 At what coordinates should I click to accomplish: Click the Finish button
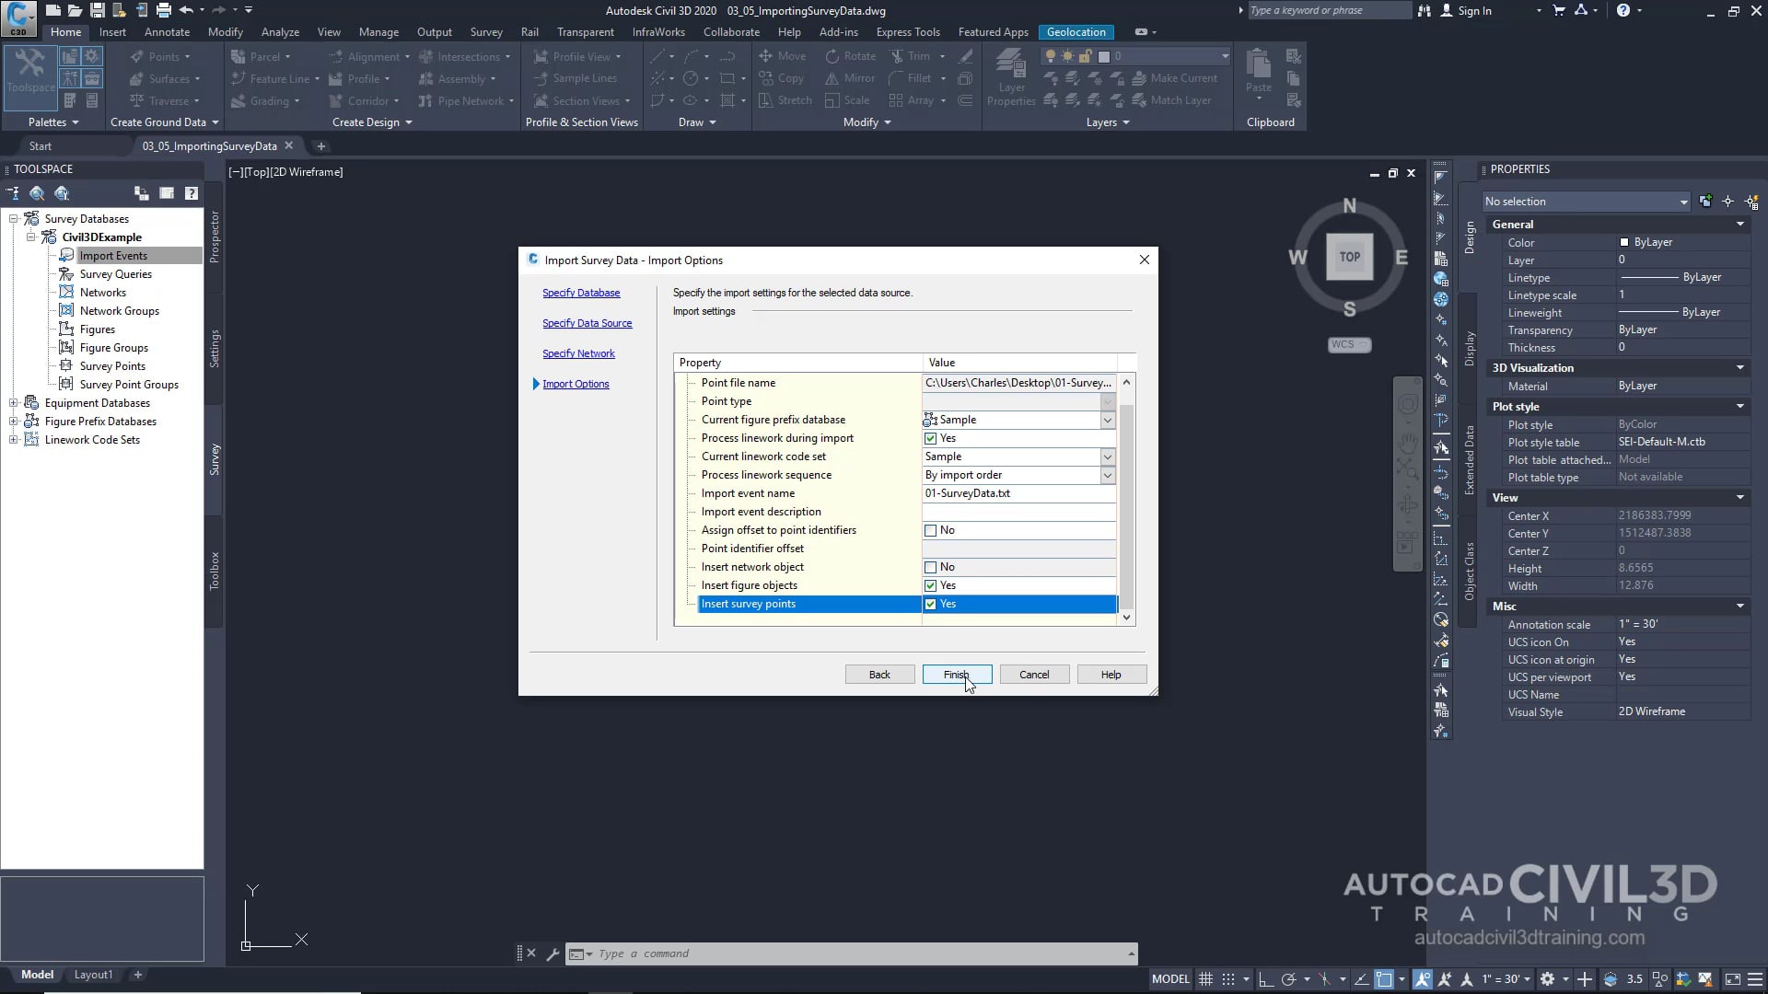click(957, 675)
